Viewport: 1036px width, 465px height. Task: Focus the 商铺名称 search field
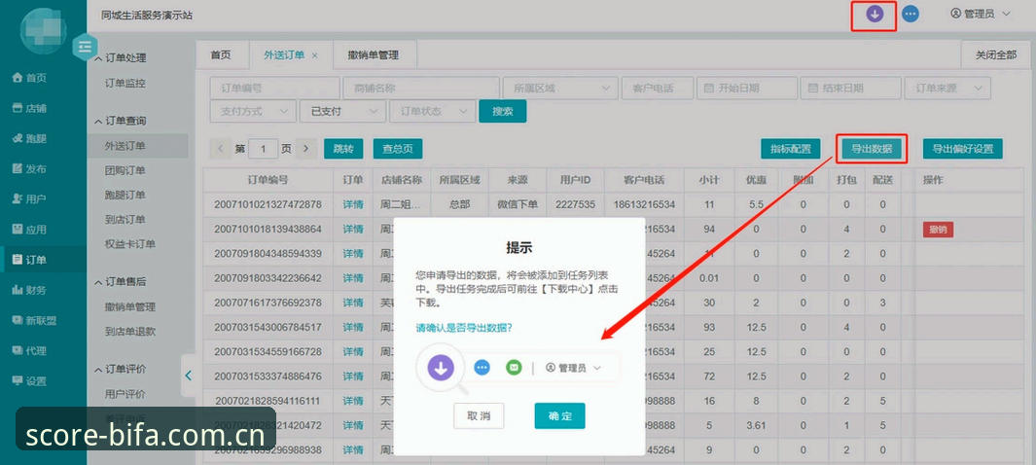point(421,88)
